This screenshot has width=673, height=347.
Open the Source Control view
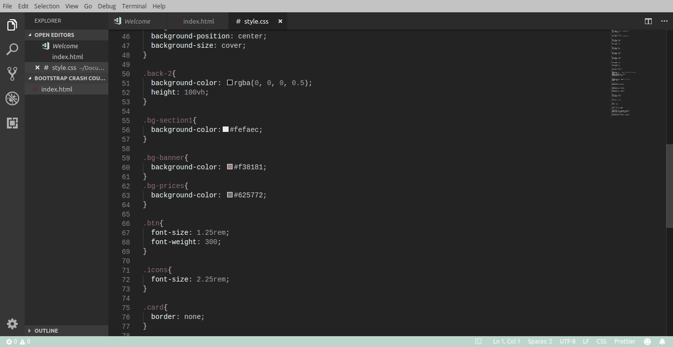click(12, 73)
